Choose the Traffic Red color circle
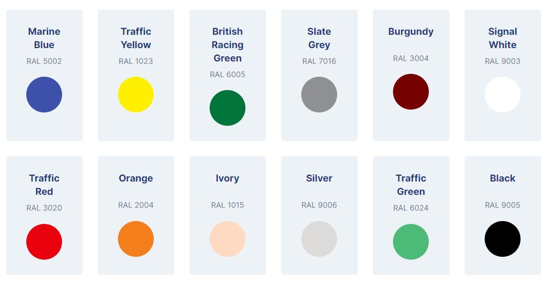This screenshot has width=552, height=283. tap(44, 242)
